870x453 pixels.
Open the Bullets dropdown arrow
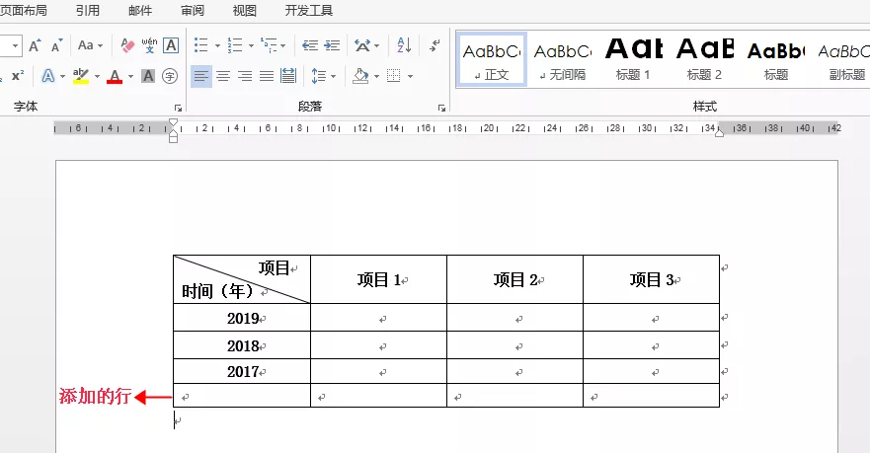click(217, 46)
